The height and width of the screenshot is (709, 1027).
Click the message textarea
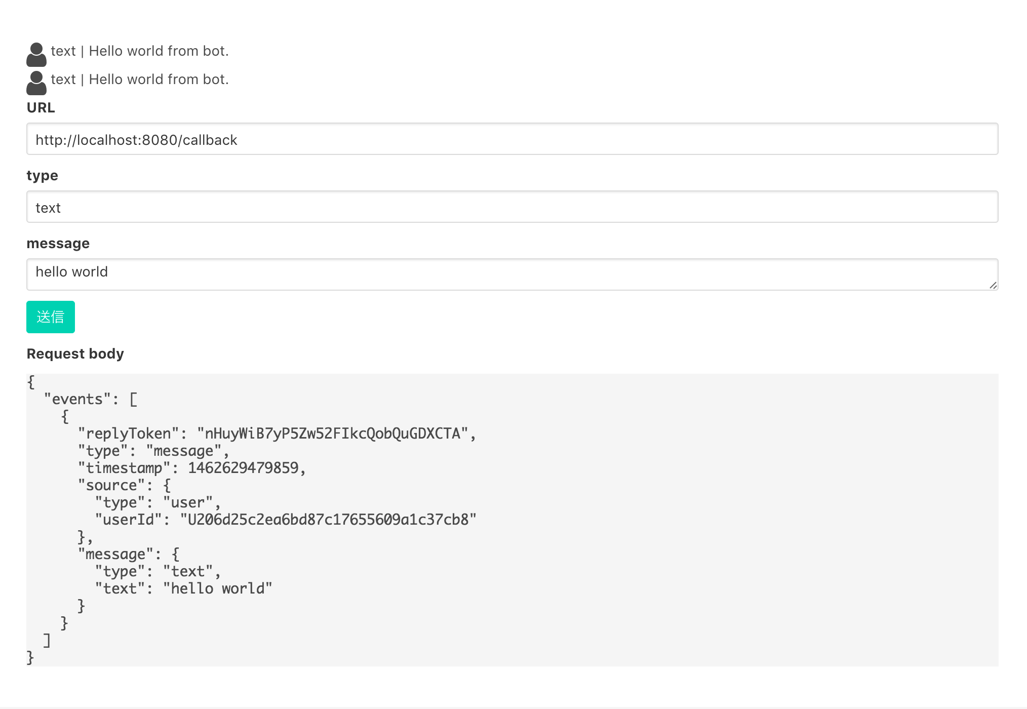click(x=512, y=274)
